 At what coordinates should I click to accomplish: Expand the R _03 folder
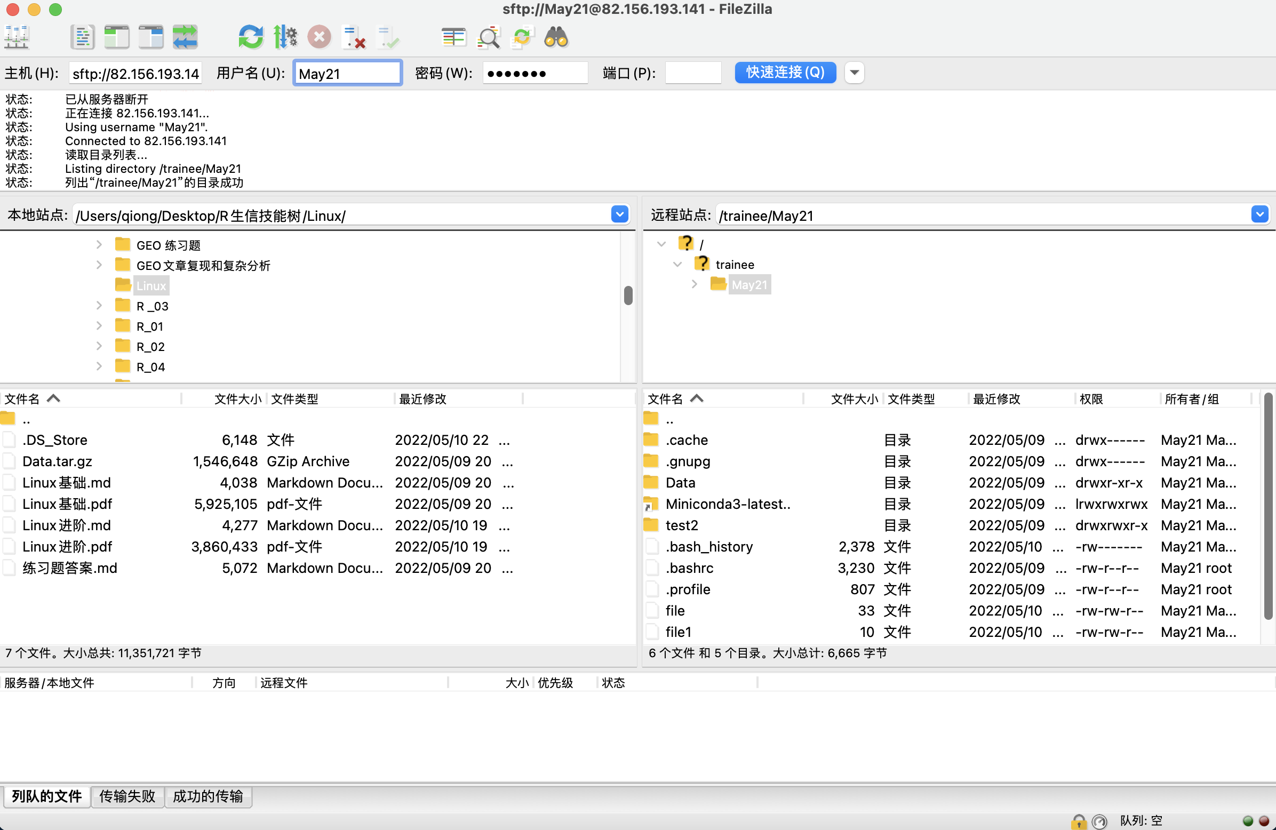coord(99,306)
